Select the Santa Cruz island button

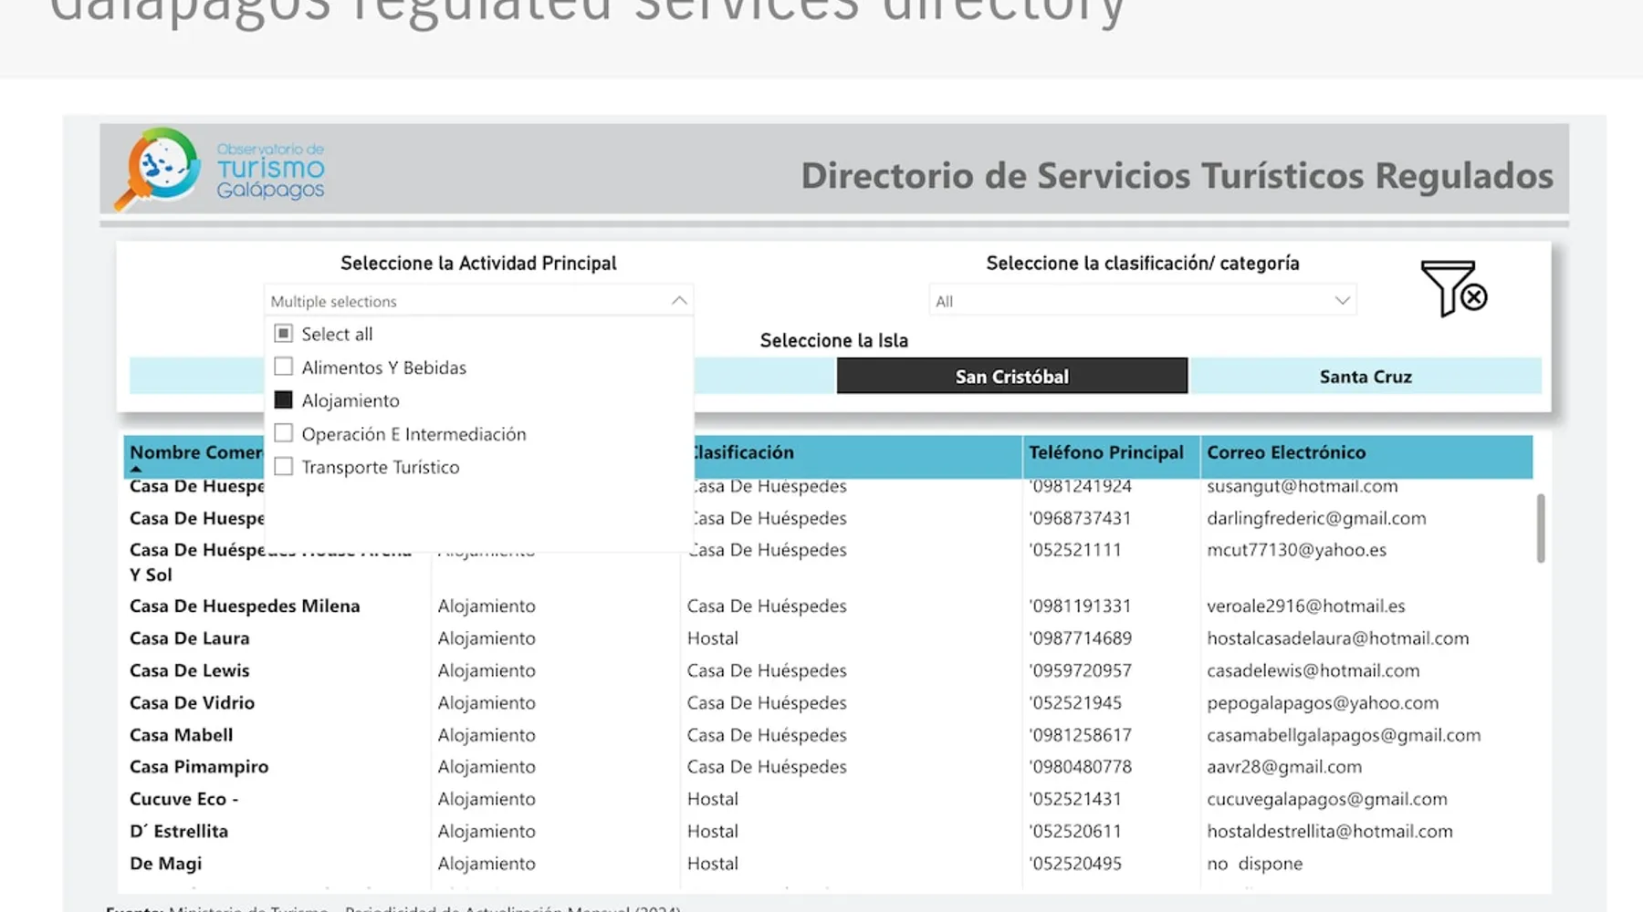click(1365, 377)
